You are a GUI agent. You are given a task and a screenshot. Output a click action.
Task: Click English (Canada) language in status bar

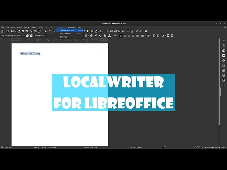[136, 147]
